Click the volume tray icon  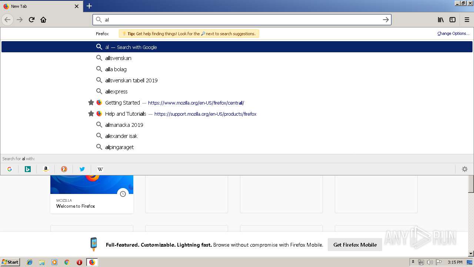pyautogui.click(x=430, y=262)
